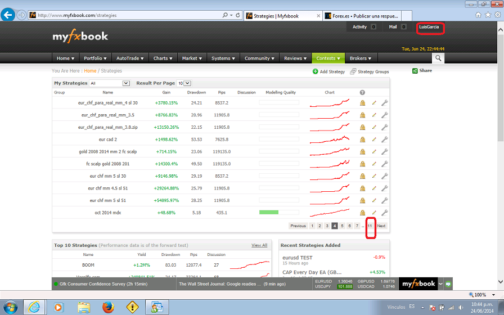Switch to the Forex.es browser tab
504x315 pixels.
361,16
